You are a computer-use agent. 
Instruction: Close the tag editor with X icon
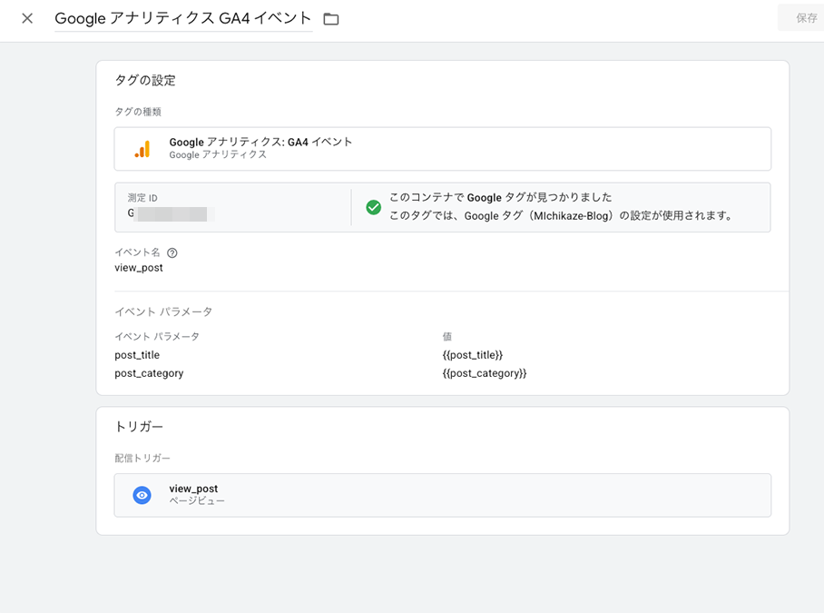click(x=27, y=18)
